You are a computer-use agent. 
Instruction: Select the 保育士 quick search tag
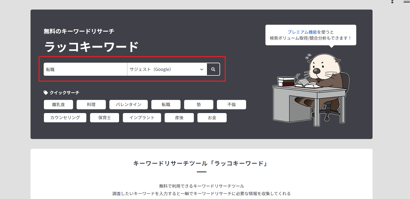tap(105, 118)
